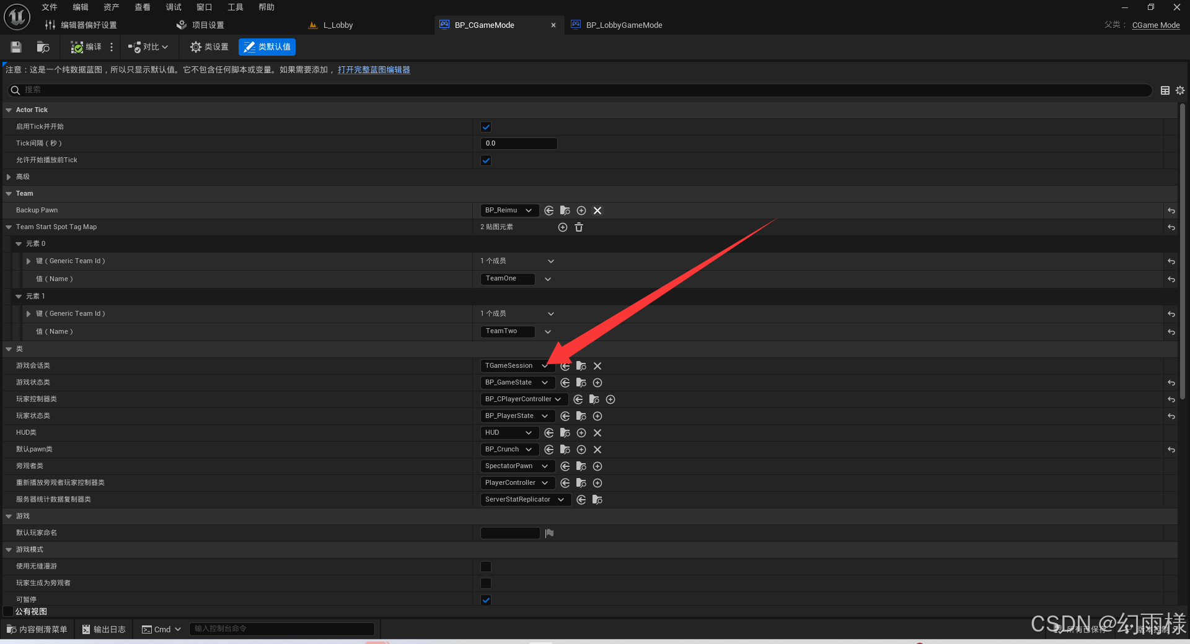This screenshot has width=1190, height=644.
Task: Collapse the Actor Tick section
Action: 9,110
